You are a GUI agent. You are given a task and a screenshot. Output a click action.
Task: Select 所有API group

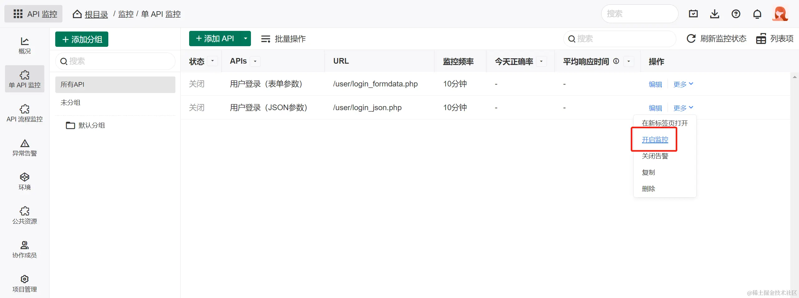[115, 85]
